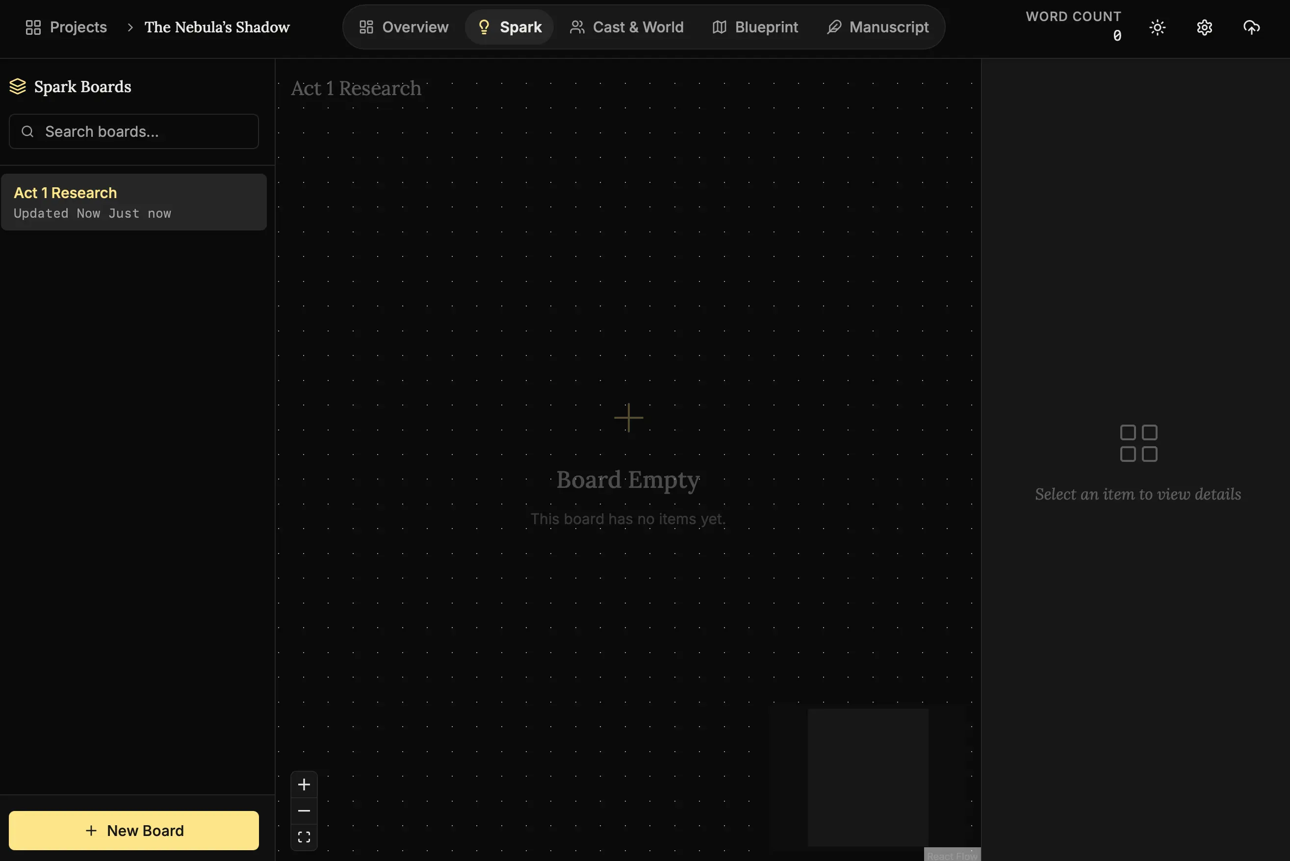Select the Spark tab
Screen dimensions: 1290x861
point(510,27)
